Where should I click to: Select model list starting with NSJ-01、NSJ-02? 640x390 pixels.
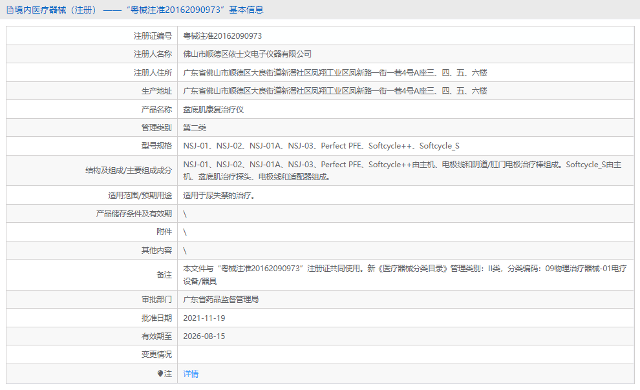321,145
